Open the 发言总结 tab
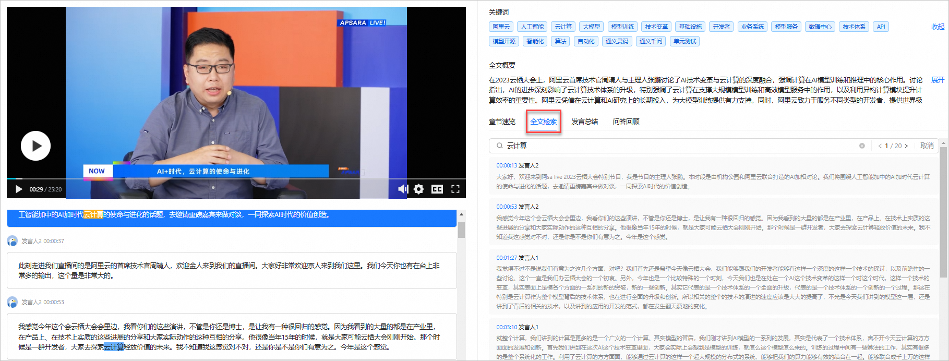Viewport: 949px width, 361px height. 584,122
